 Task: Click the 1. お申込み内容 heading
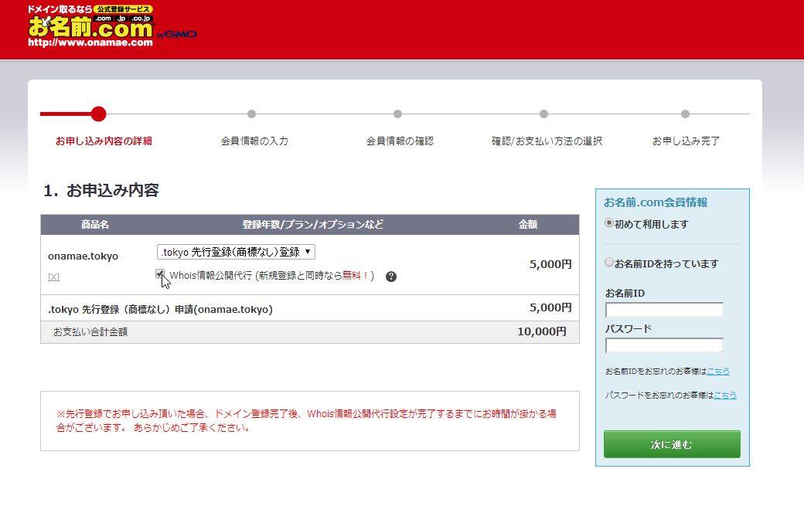click(x=101, y=191)
